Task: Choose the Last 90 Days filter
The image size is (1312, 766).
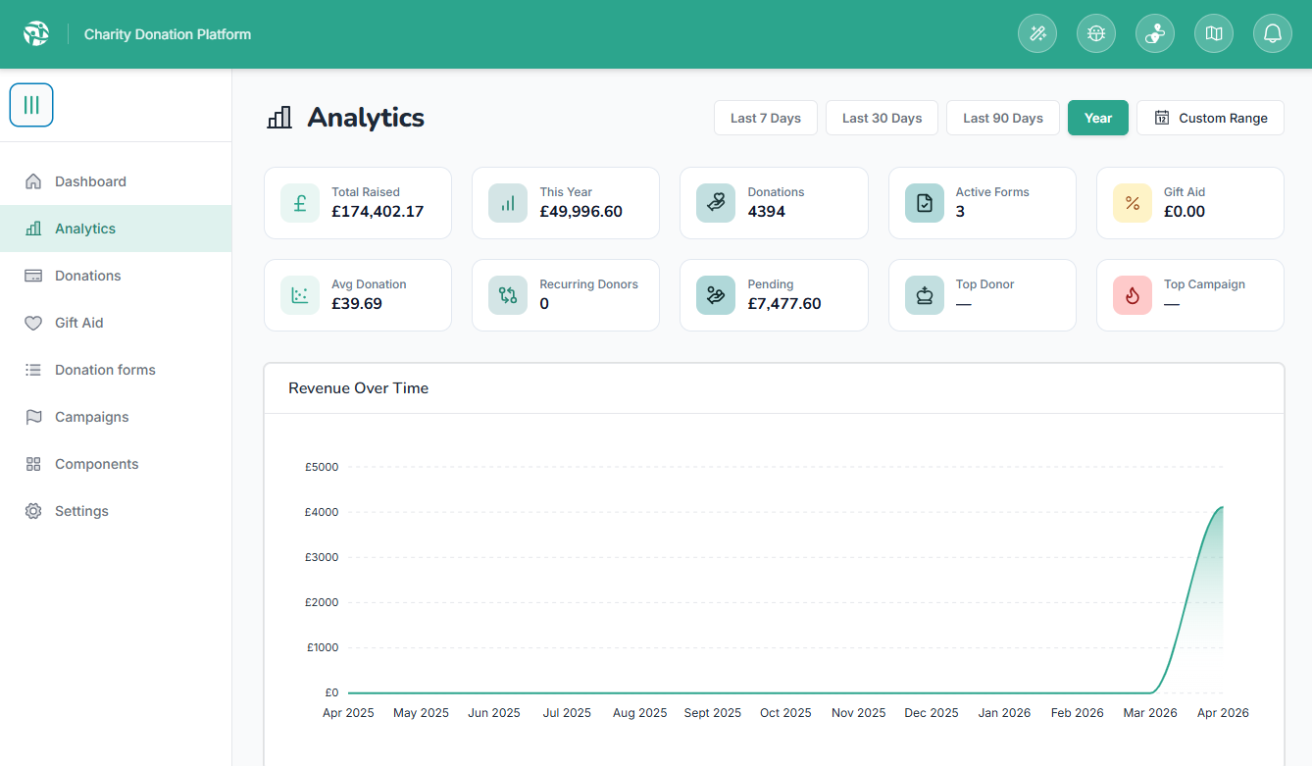Action: point(1002,118)
